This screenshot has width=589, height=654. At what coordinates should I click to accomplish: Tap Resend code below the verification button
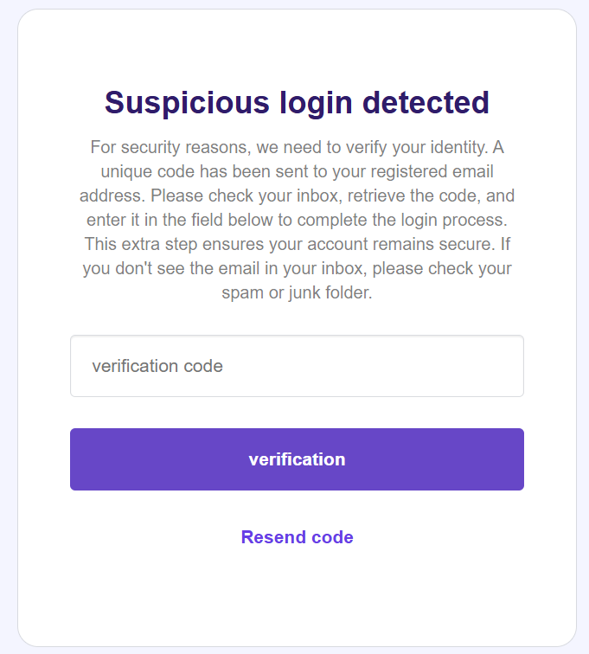pos(297,537)
